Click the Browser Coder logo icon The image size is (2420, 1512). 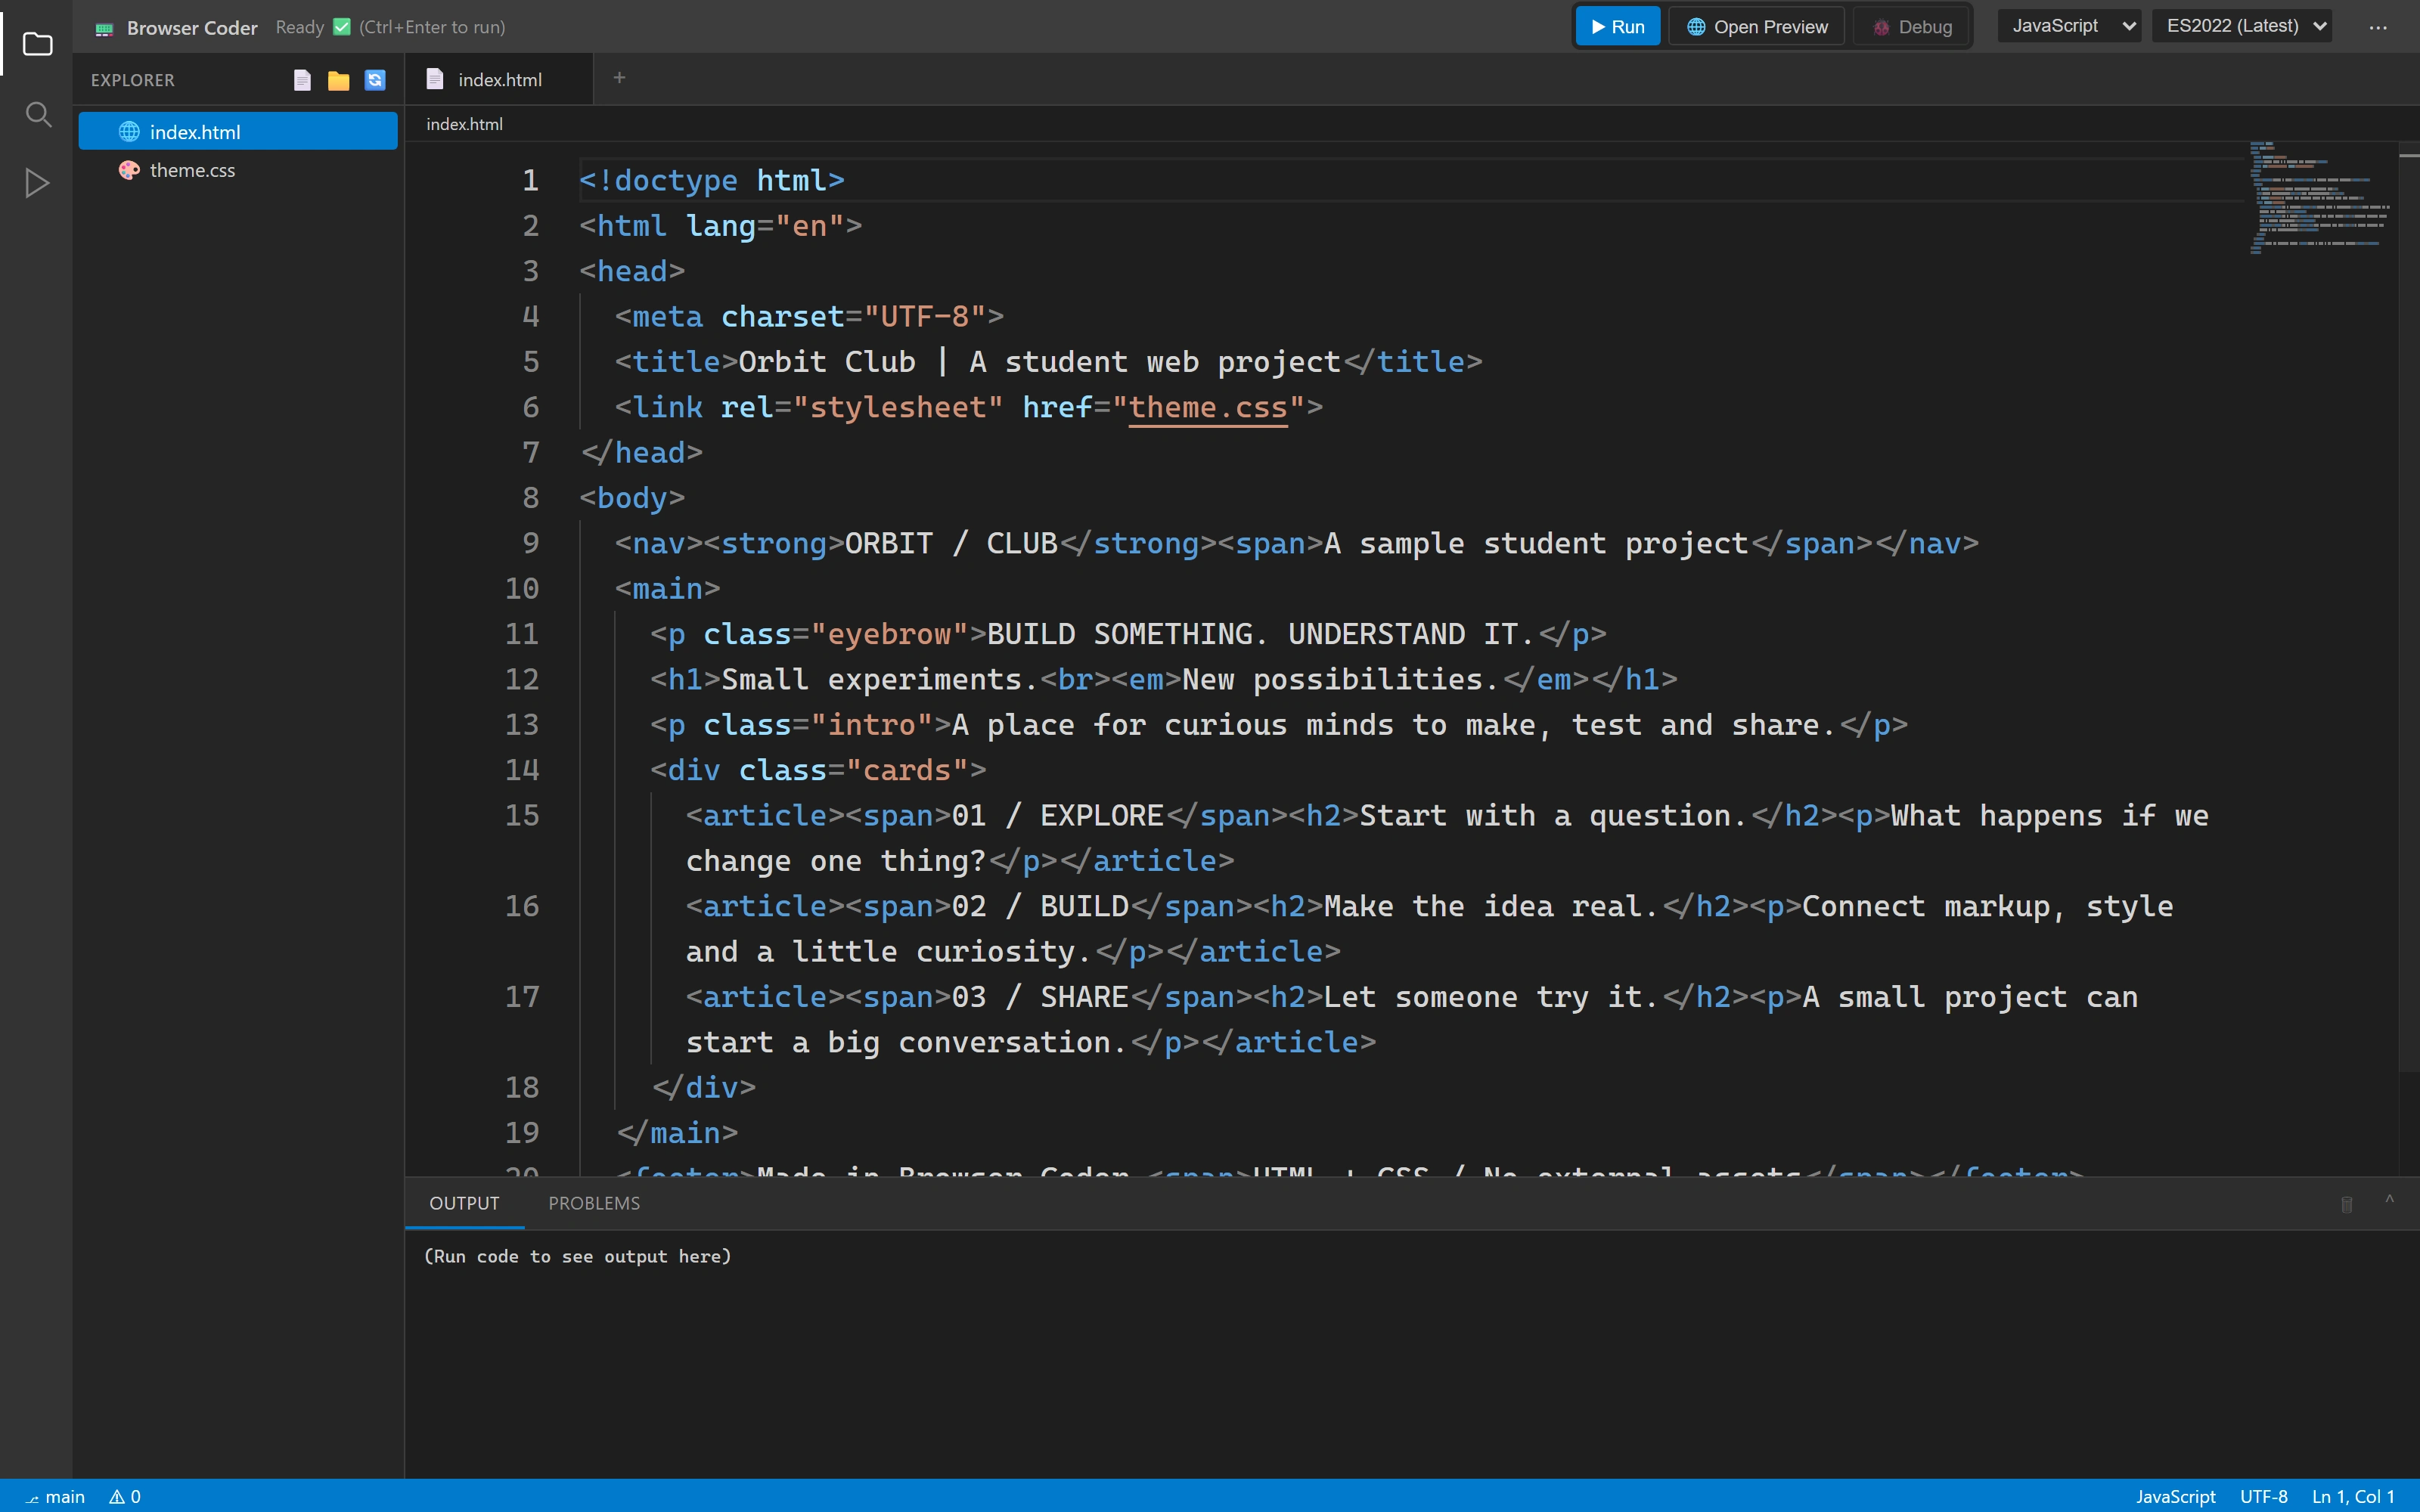tap(104, 28)
